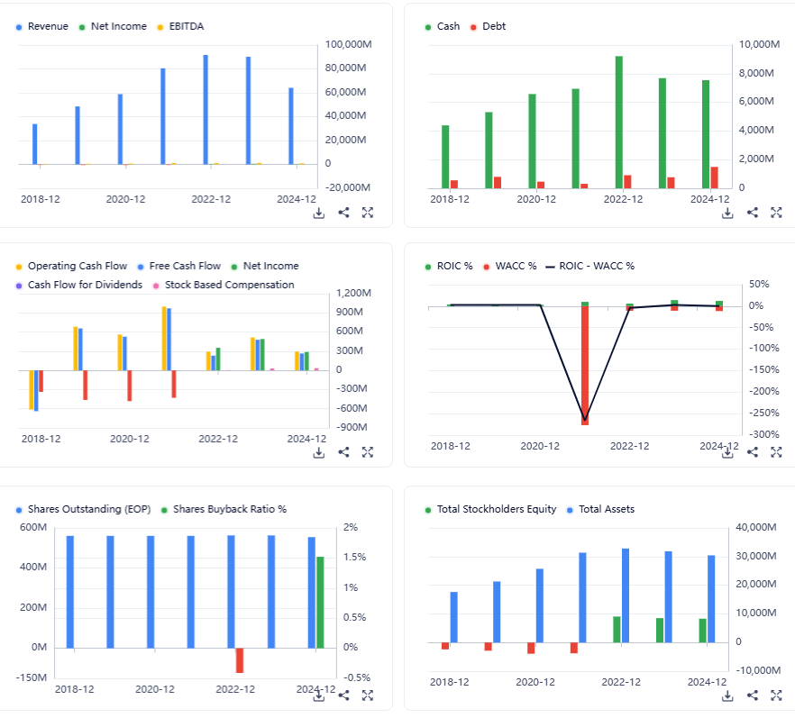
Task: Download the ROIC vs WACC chart
Action: (x=727, y=452)
